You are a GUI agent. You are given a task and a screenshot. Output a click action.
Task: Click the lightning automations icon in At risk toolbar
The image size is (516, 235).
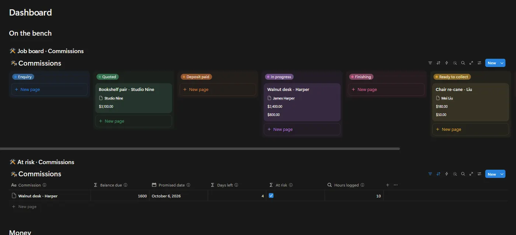(447, 174)
